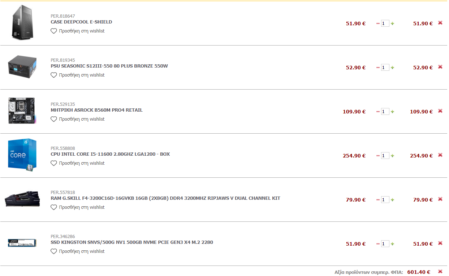Screen dimensions: 449x276
Task: Decrease Intel CPU quantity with minus
Action: [378, 156]
